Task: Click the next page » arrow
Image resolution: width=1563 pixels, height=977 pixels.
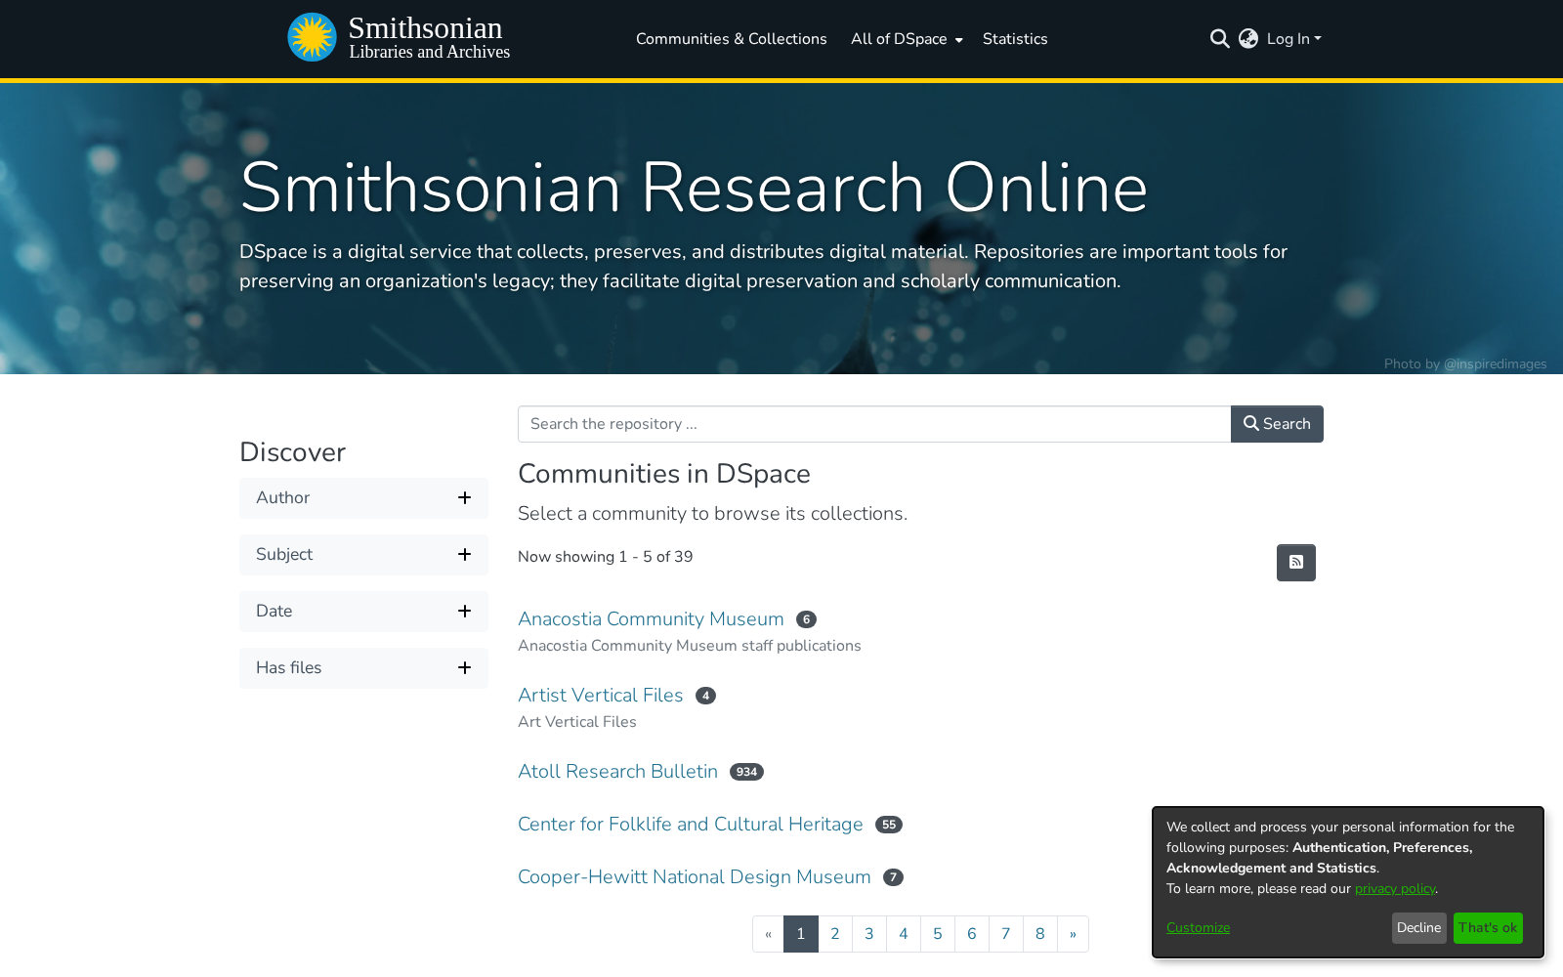Action: [1073, 934]
